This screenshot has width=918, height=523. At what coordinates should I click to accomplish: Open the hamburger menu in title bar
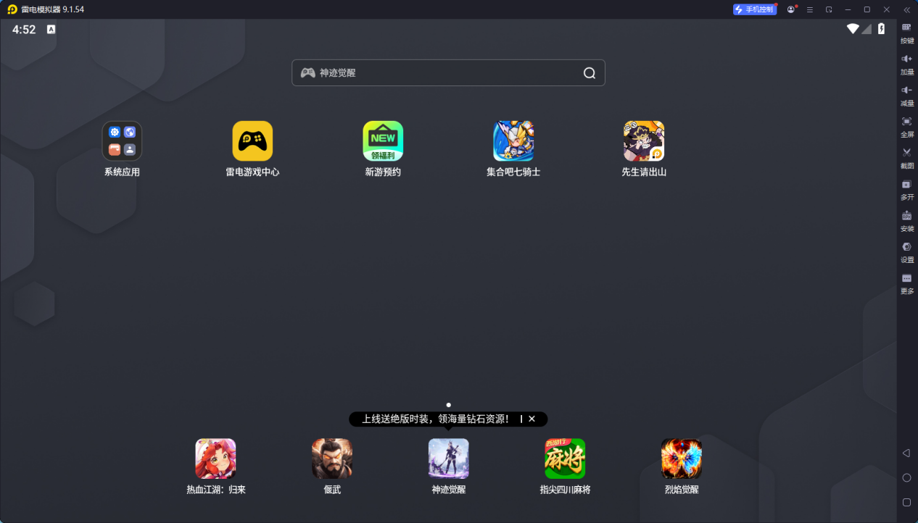810,9
